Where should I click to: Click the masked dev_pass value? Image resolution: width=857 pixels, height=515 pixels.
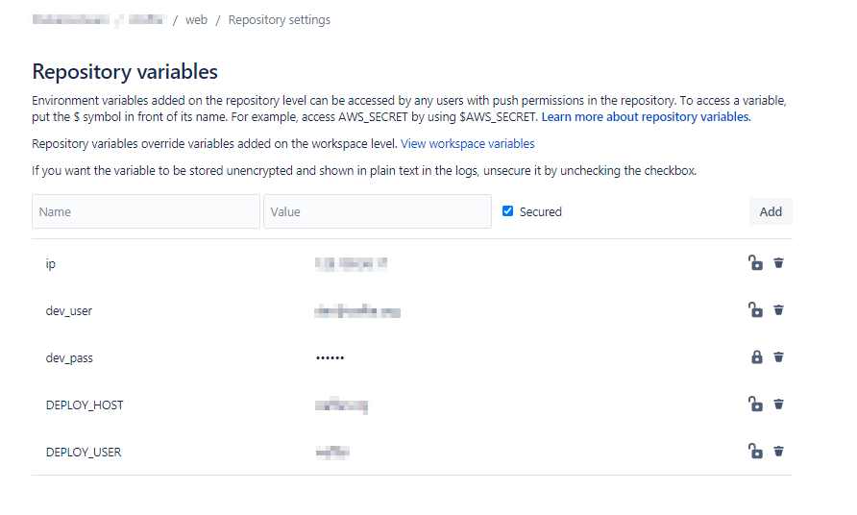pyautogui.click(x=330, y=358)
